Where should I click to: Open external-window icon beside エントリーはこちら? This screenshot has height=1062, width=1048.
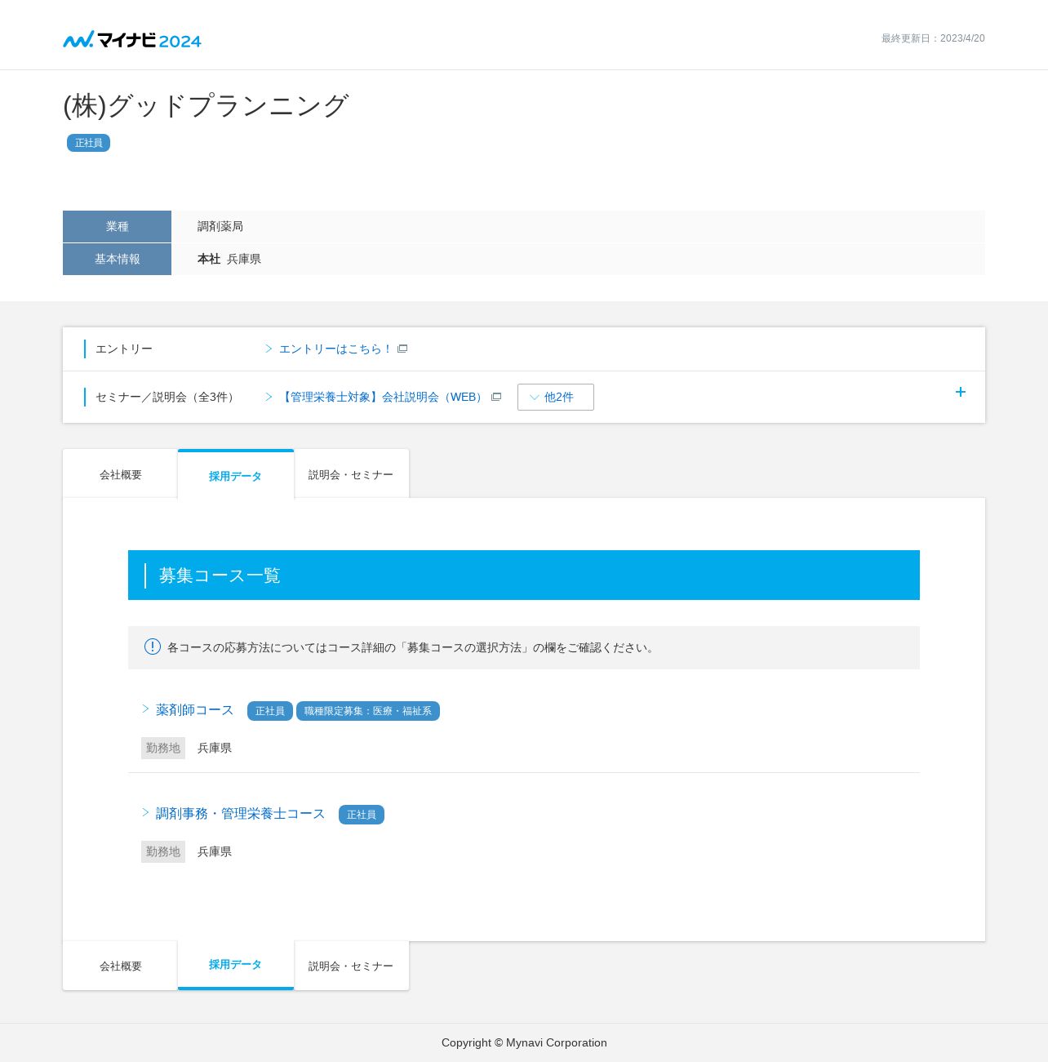coord(402,349)
